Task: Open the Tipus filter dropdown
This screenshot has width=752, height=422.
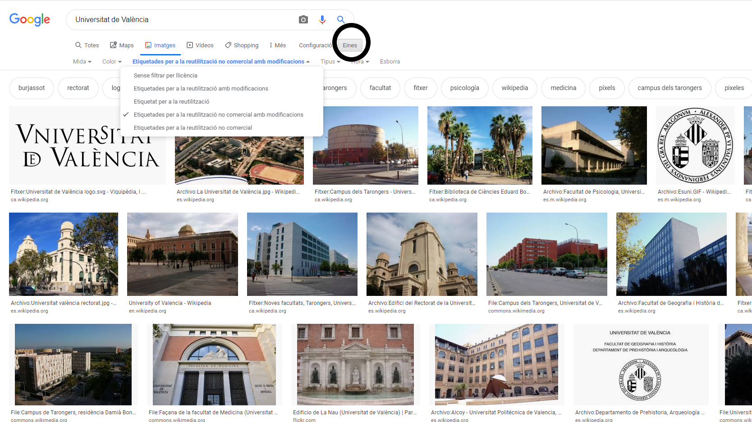Action: (x=330, y=61)
